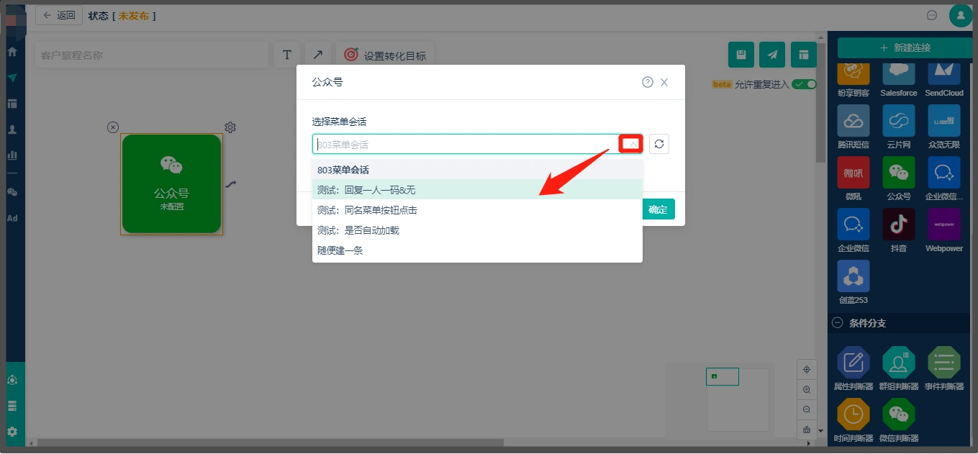The height and width of the screenshot is (454, 978).
Task: Open the template layout icon button
Action: pyautogui.click(x=803, y=55)
